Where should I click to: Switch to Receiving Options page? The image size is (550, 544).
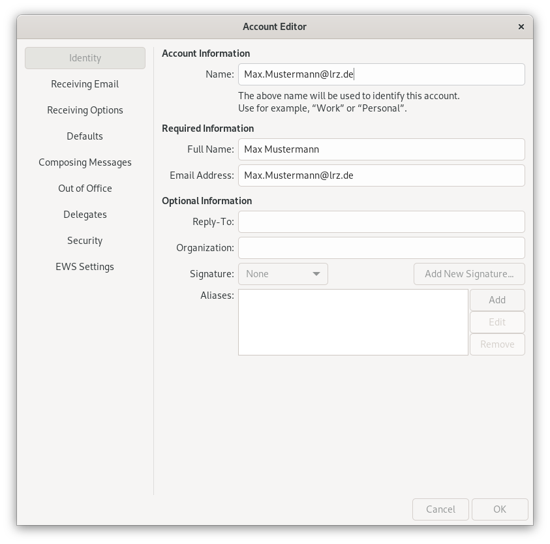pos(85,110)
